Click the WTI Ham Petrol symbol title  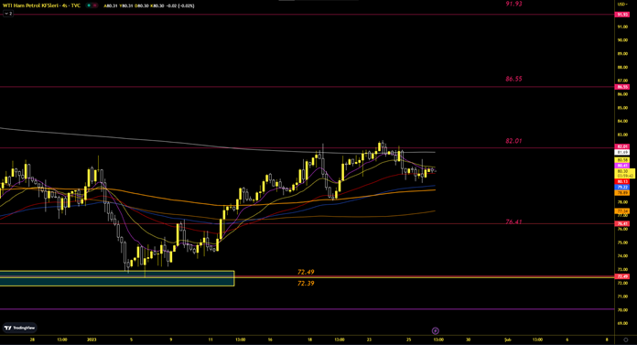coord(41,5)
